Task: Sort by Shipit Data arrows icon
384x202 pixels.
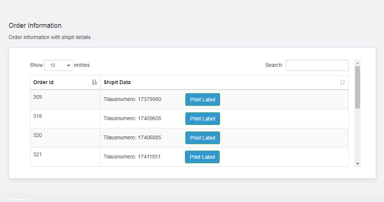Action: (342, 82)
